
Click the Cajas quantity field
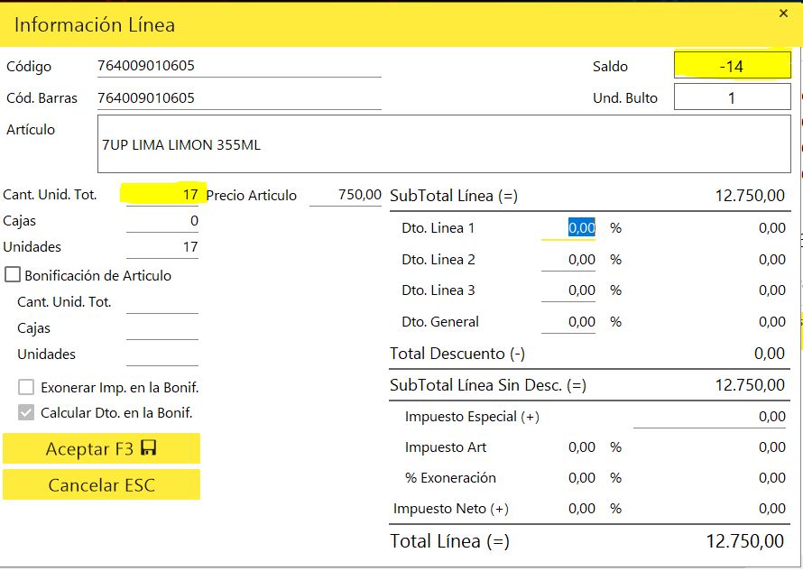tap(163, 221)
